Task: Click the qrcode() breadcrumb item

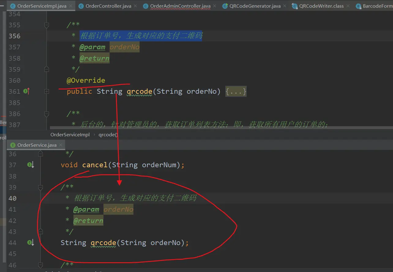Action: tap(108, 135)
